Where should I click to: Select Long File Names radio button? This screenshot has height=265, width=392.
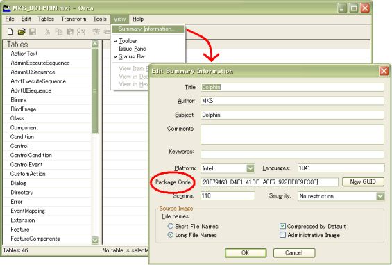click(x=170, y=235)
